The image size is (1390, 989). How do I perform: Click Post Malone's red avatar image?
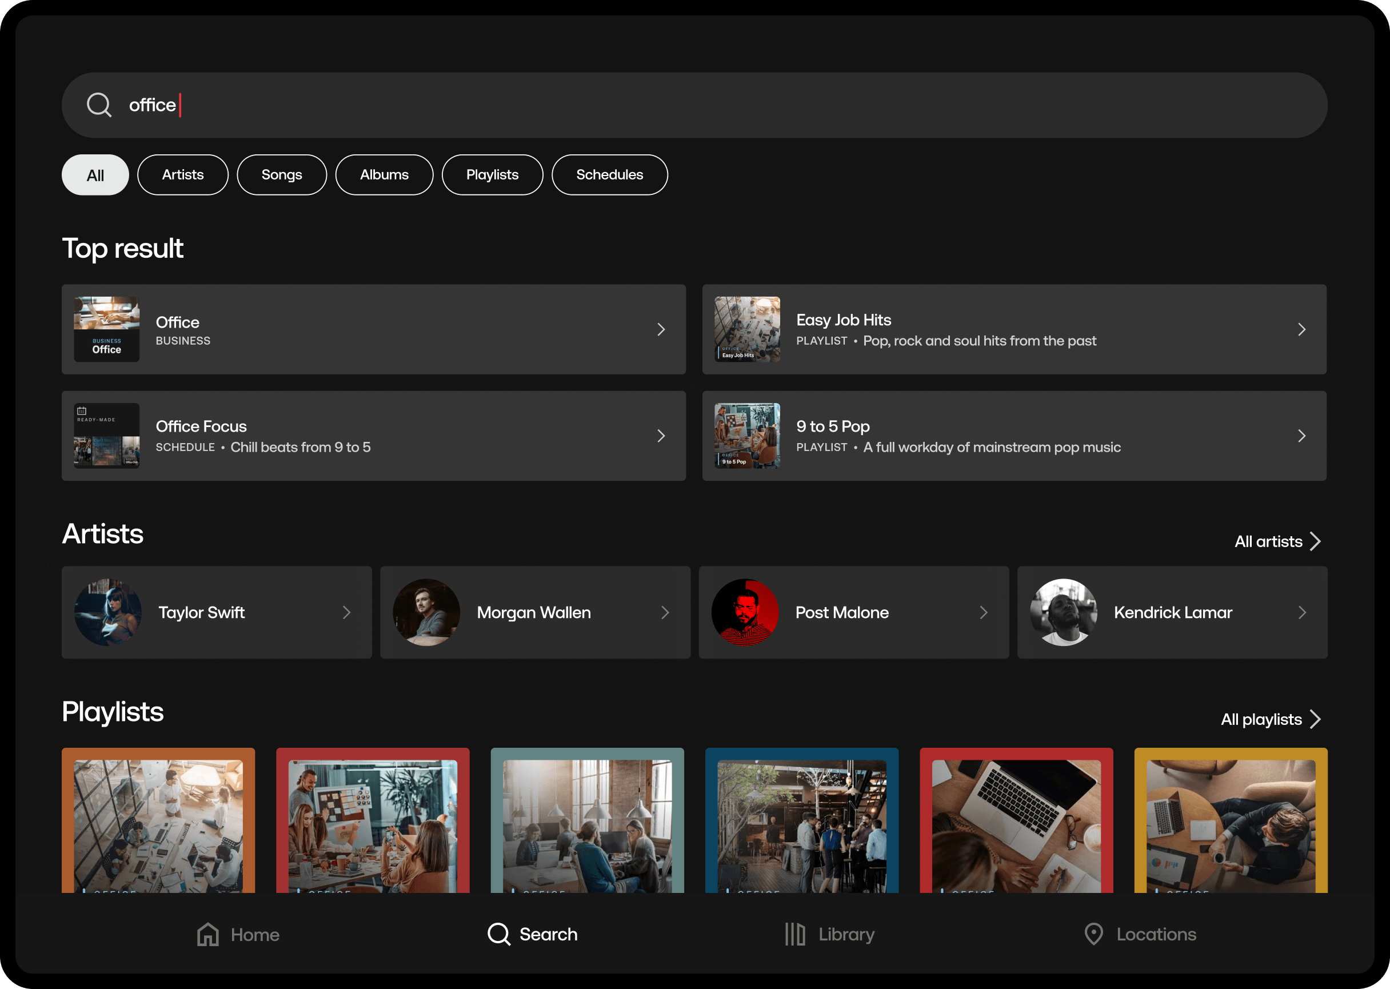(x=745, y=613)
